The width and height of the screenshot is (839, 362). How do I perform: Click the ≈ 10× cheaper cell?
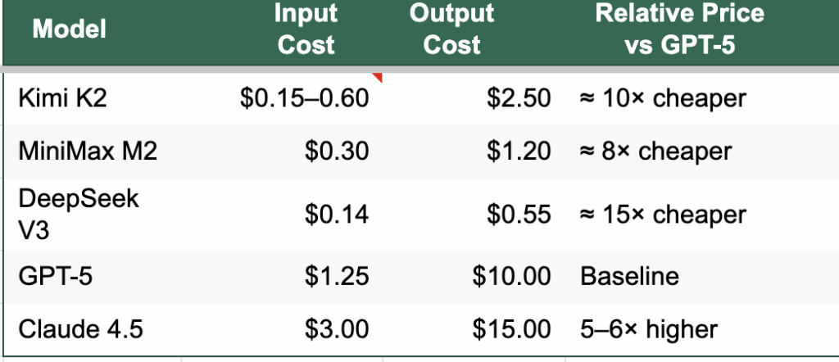[664, 98]
